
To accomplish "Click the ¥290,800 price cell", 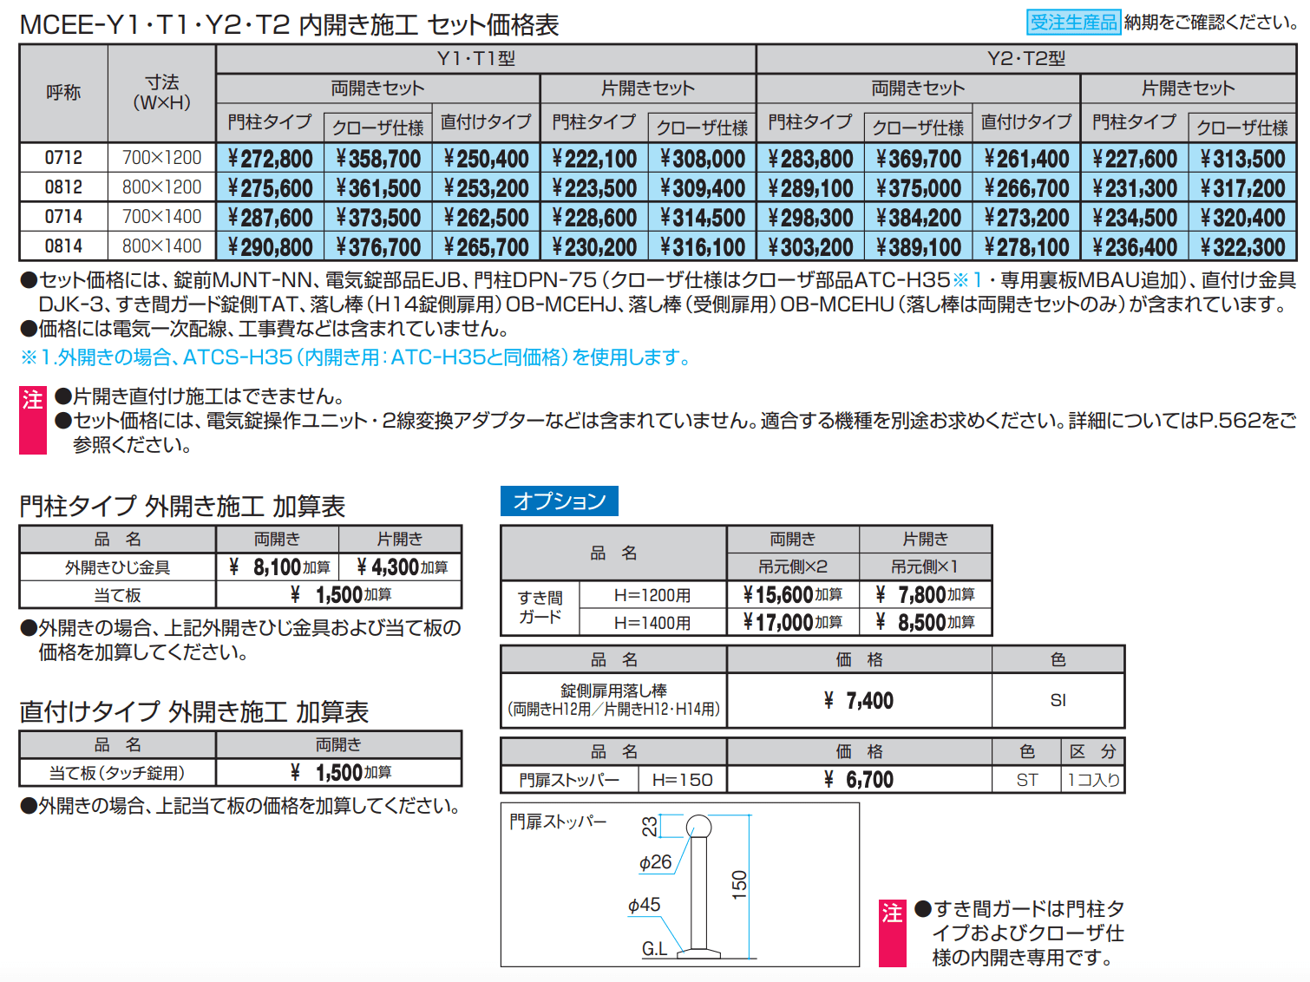I will click(270, 247).
